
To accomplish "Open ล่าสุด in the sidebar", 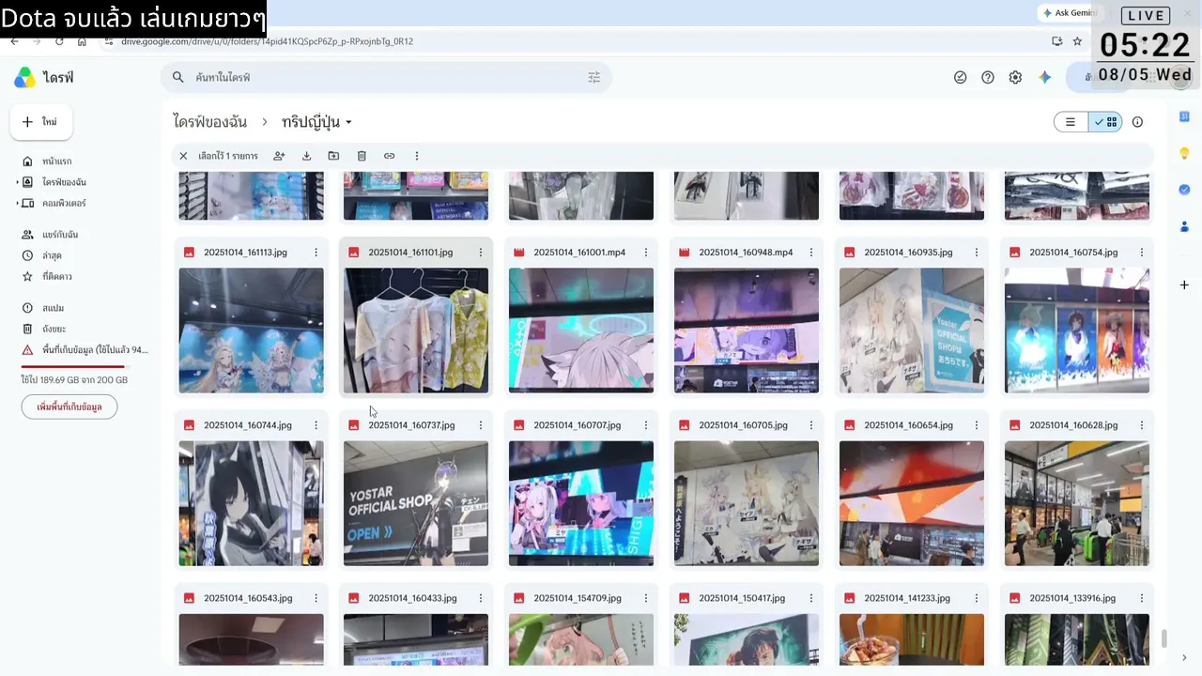I will click(x=52, y=255).
